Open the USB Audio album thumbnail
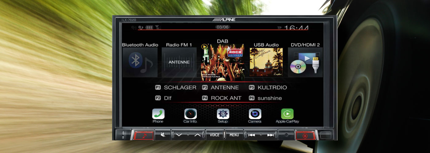Image resolution: width=430 pixels, height=153 pixels. 266,62
